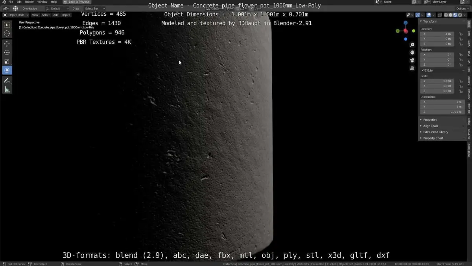Click the new scene icon beside Scene
The height and width of the screenshot is (266, 472).
[414, 2]
